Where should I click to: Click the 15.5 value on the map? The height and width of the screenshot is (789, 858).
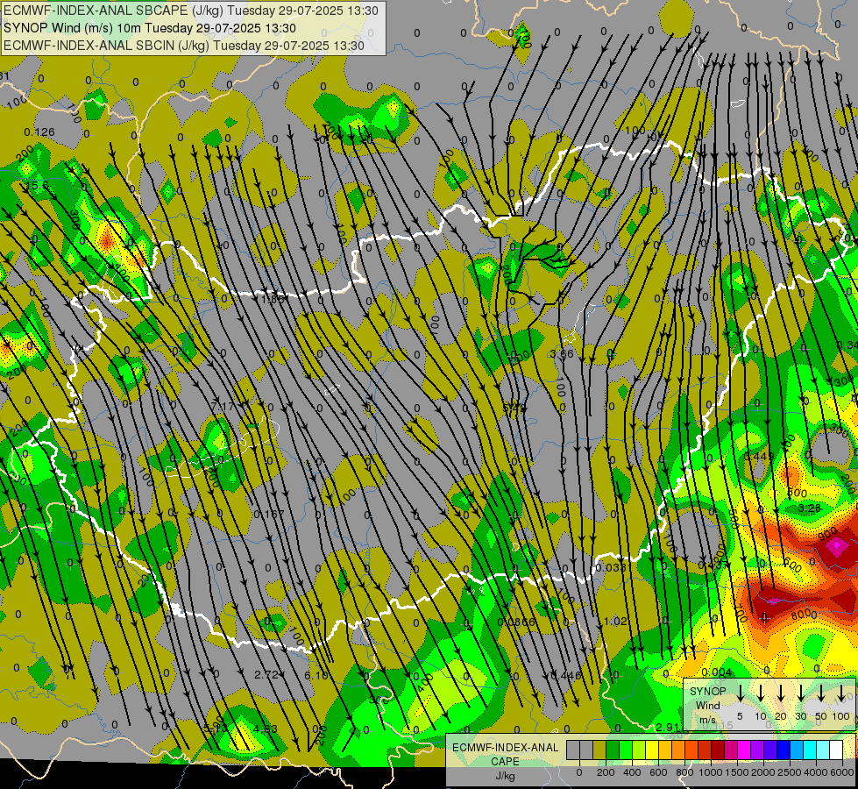tap(39, 186)
